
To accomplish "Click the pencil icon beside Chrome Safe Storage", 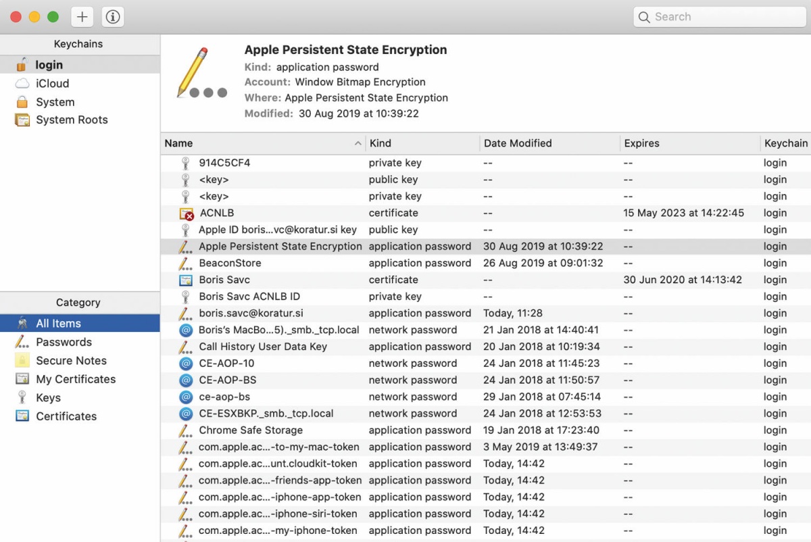I will point(186,430).
